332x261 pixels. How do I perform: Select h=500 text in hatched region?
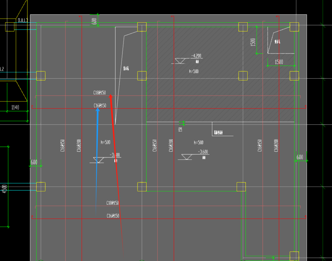(x=194, y=71)
